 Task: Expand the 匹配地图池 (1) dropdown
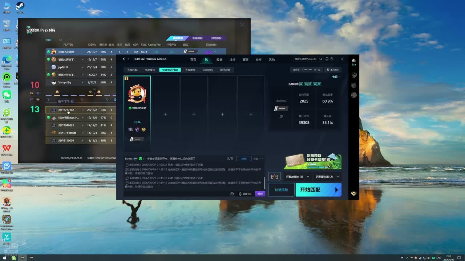click(x=298, y=177)
